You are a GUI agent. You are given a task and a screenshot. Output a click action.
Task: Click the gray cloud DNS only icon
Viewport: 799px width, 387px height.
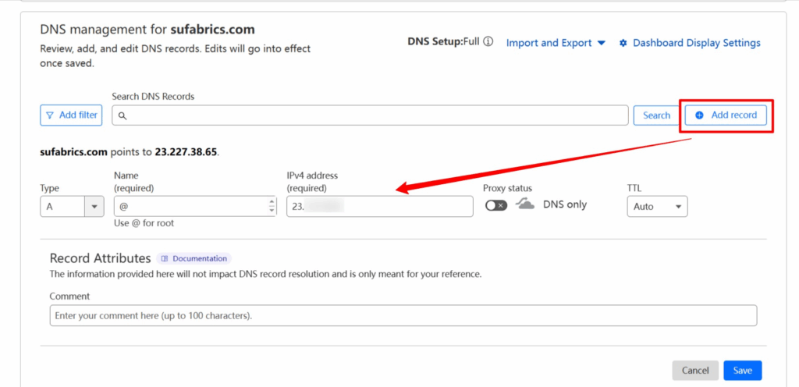click(x=526, y=204)
